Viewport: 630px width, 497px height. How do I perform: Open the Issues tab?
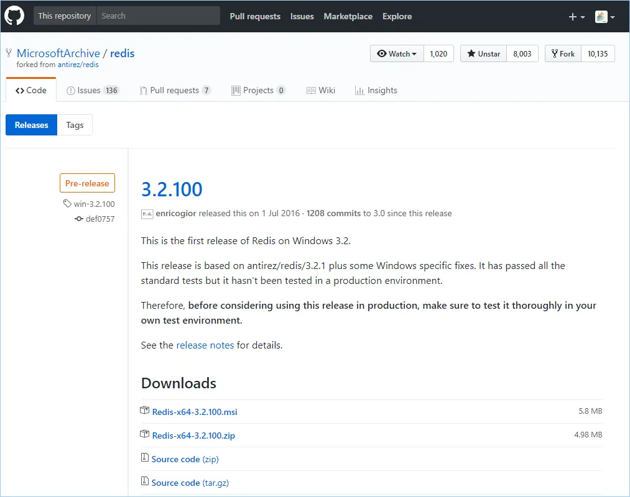click(92, 90)
